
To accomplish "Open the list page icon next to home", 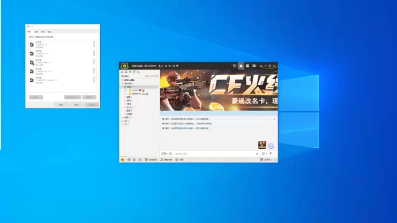I will [x=247, y=66].
